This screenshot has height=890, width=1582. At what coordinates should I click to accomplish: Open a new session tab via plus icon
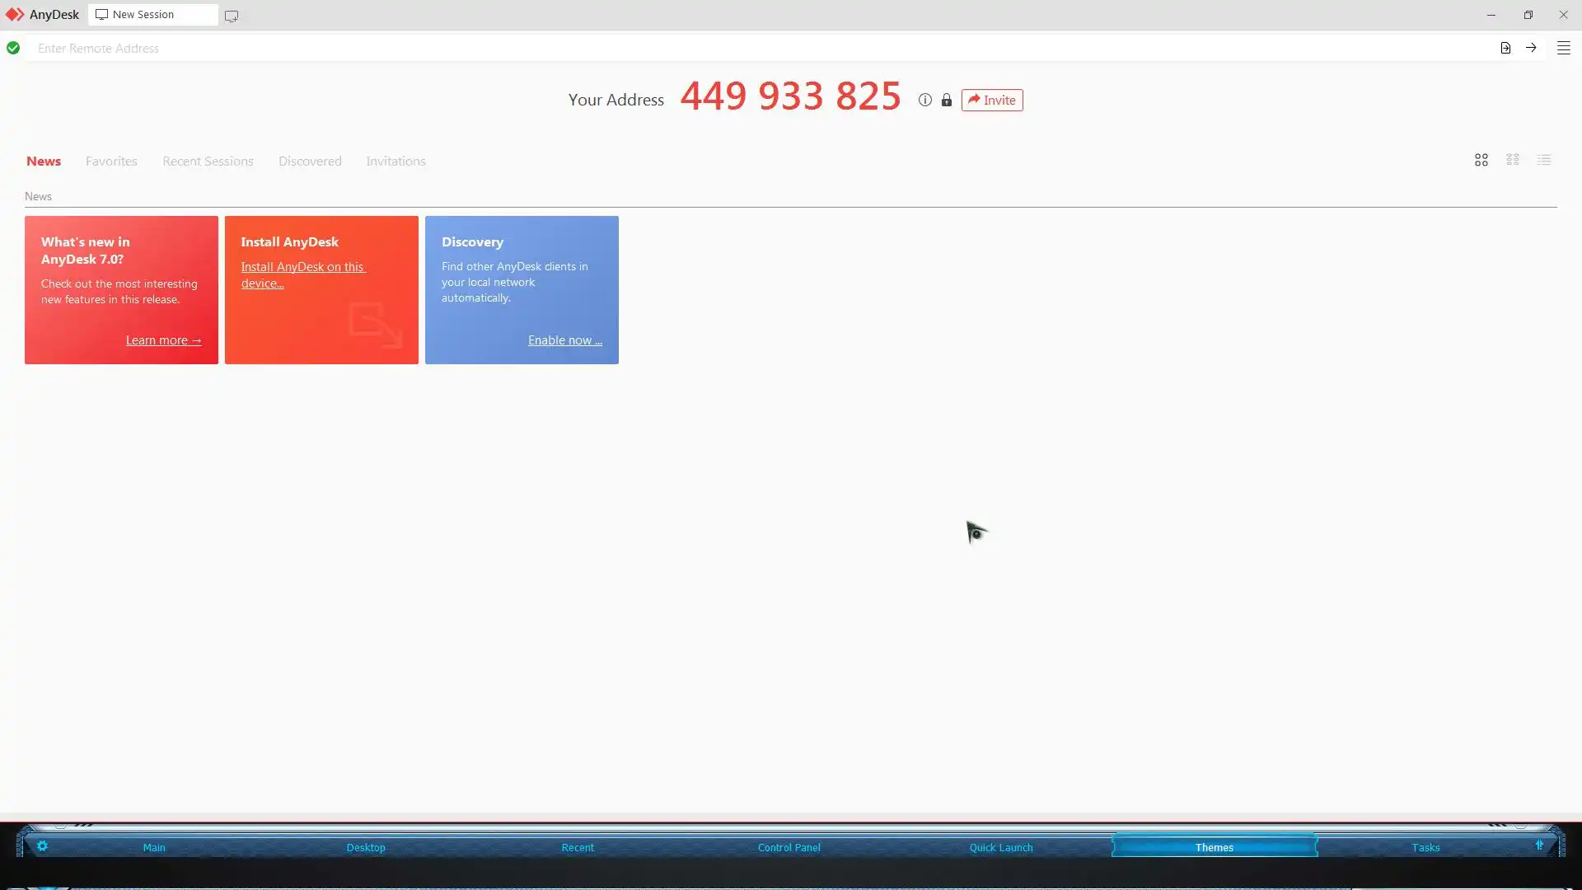tap(232, 16)
